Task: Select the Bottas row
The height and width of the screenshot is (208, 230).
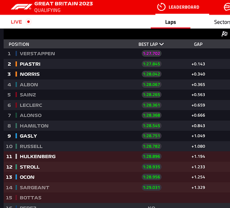Action: [117, 198]
